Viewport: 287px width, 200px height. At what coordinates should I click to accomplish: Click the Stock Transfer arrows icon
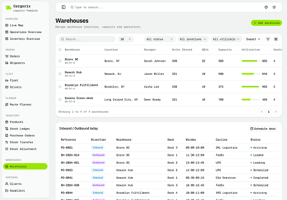pos(7,142)
